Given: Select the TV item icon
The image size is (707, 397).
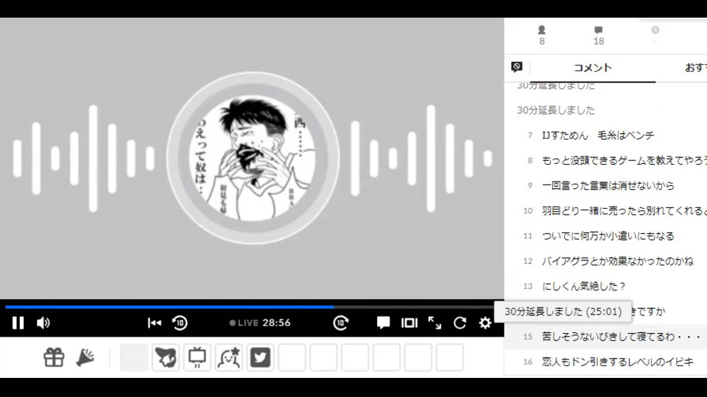Looking at the screenshot, I should (x=197, y=357).
